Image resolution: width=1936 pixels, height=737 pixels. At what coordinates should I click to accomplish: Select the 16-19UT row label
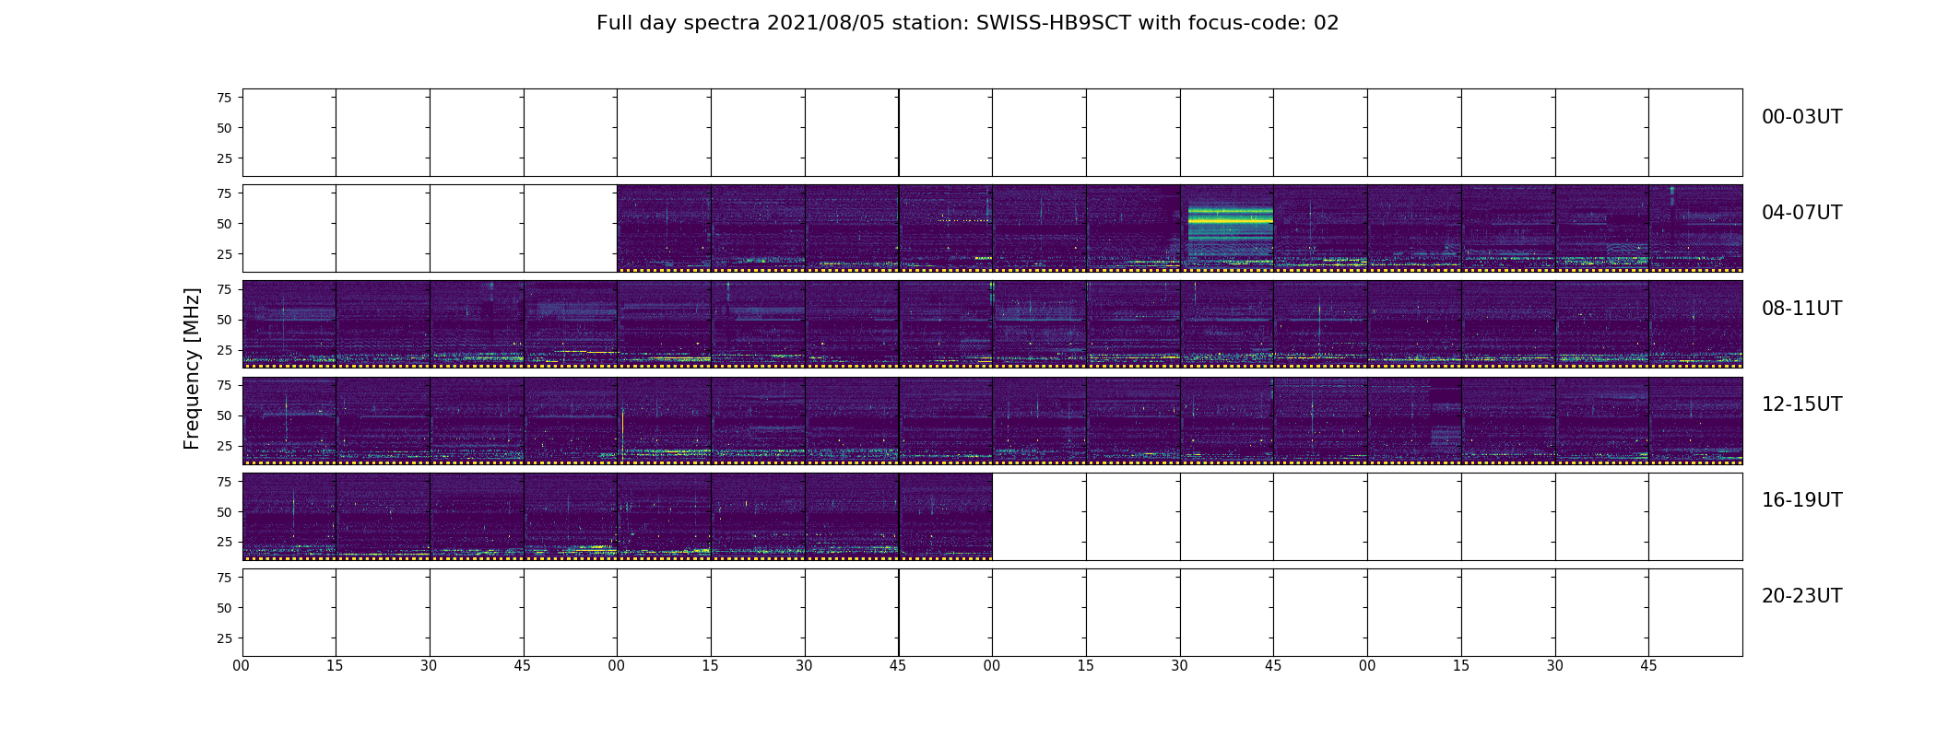[x=1801, y=500]
